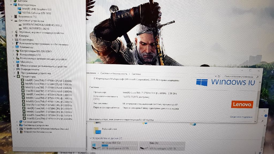Screen dimensions: 274x154
Task: Click the Контроллеры USB category icon
Action: (x=17, y=55)
